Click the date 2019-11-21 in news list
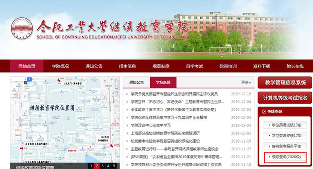Image resolution: width=313 pixels, height=169 pixels. coord(241,157)
